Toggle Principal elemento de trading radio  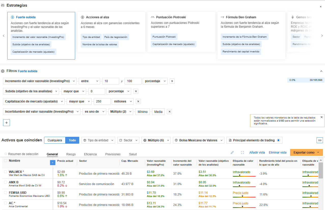pos(278,140)
